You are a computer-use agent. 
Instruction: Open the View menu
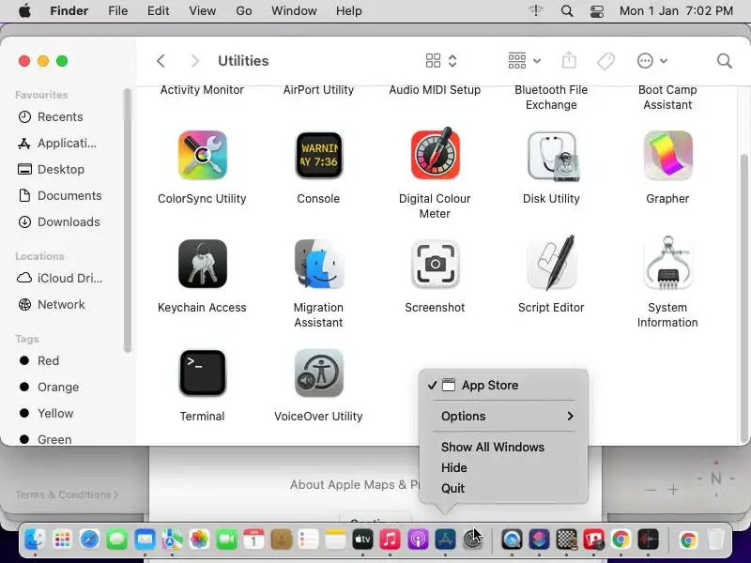[202, 10]
